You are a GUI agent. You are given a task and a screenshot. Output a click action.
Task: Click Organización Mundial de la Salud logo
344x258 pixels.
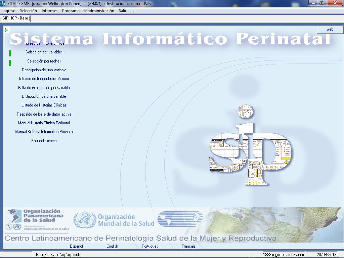point(114,220)
